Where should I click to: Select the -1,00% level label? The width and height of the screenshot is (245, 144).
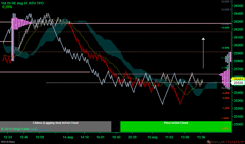click(x=225, y=108)
